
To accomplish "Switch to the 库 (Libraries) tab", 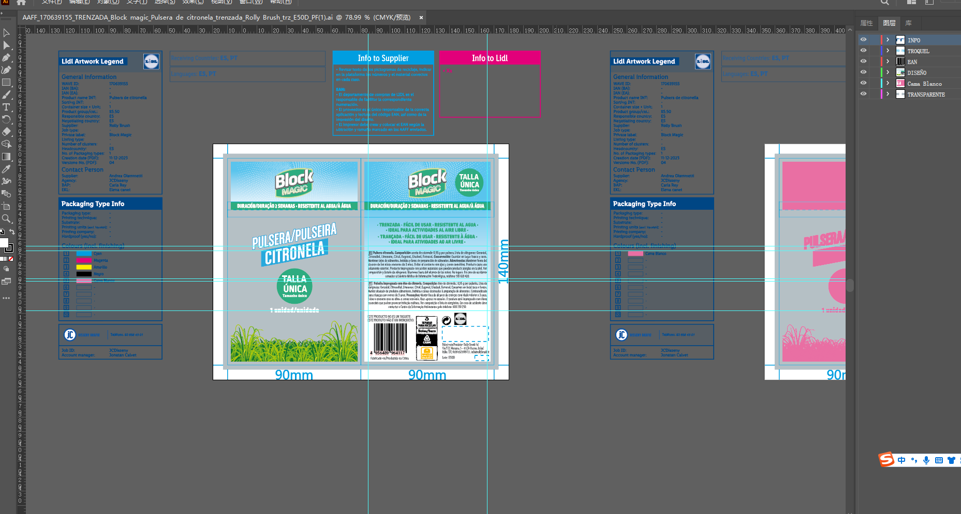I will pos(908,23).
